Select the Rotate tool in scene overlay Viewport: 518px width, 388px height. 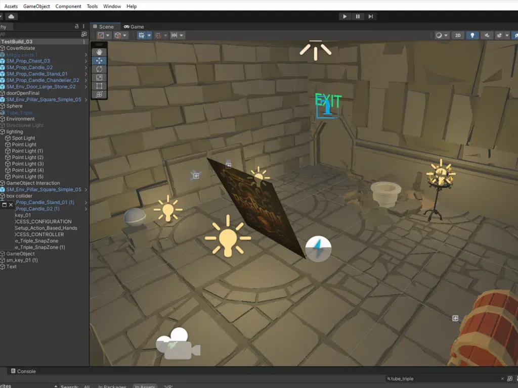tap(99, 69)
